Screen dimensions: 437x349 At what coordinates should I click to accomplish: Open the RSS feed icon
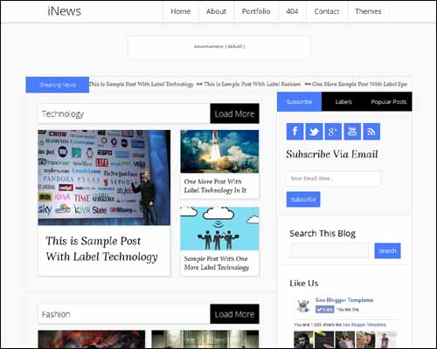[x=371, y=132]
